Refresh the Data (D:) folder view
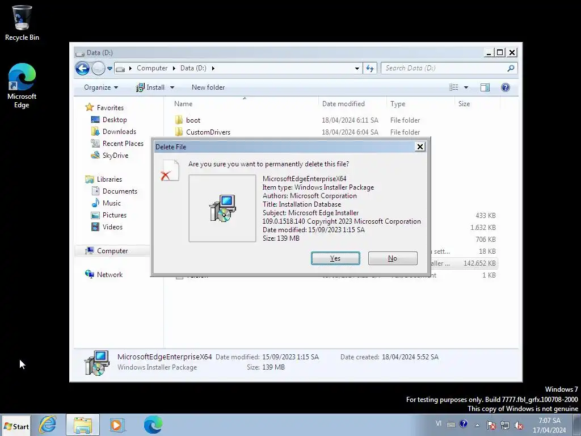This screenshot has height=436, width=581. click(x=370, y=68)
